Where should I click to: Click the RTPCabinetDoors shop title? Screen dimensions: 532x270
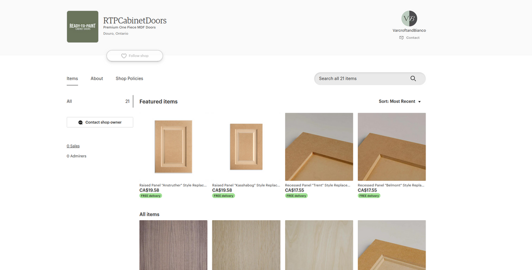[x=135, y=20]
